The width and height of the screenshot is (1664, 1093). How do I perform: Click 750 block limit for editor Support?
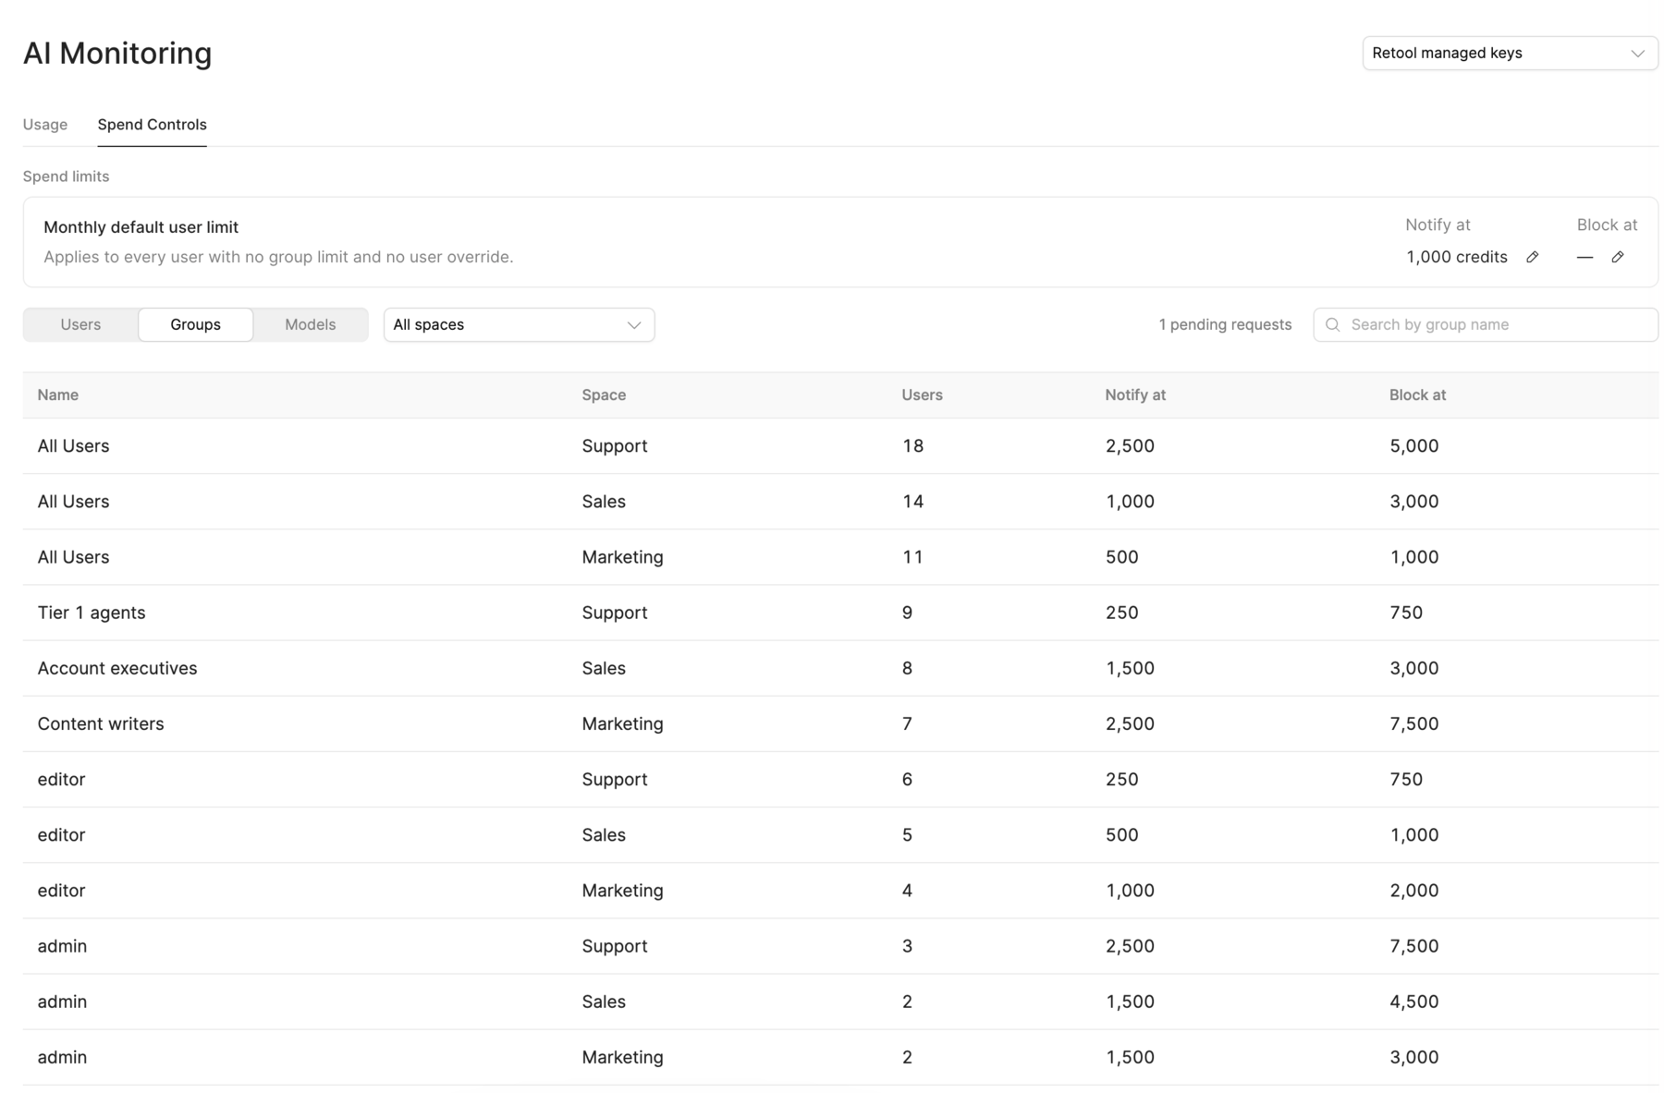[x=1405, y=779]
